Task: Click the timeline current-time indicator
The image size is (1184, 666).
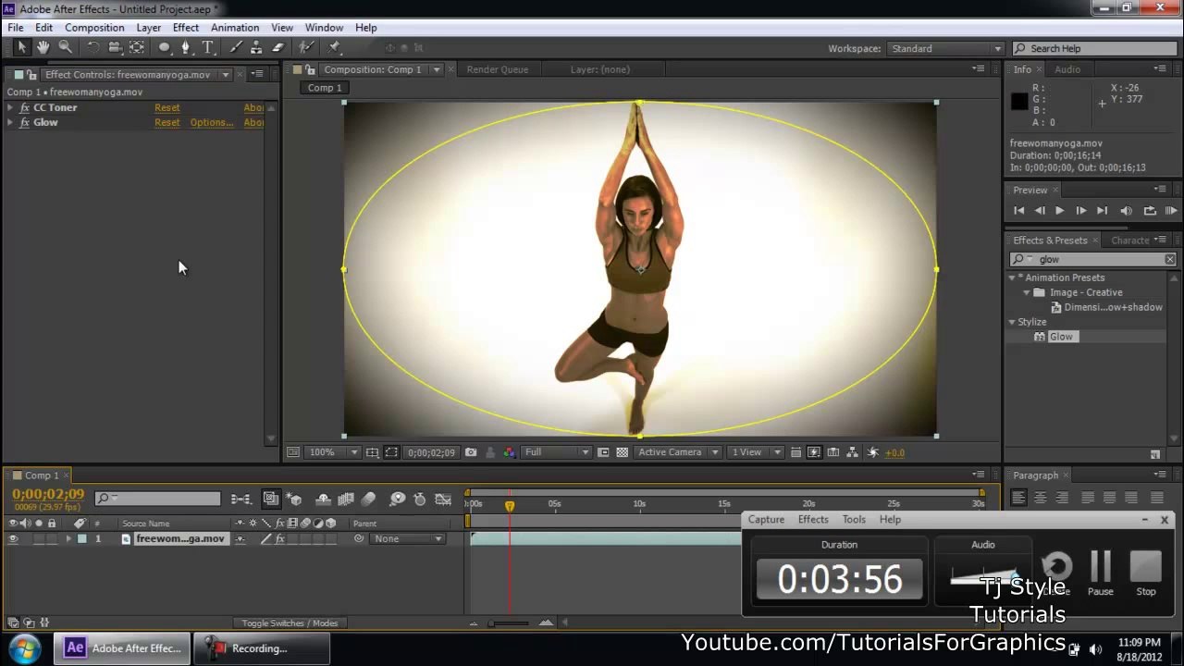Action: 510,505
